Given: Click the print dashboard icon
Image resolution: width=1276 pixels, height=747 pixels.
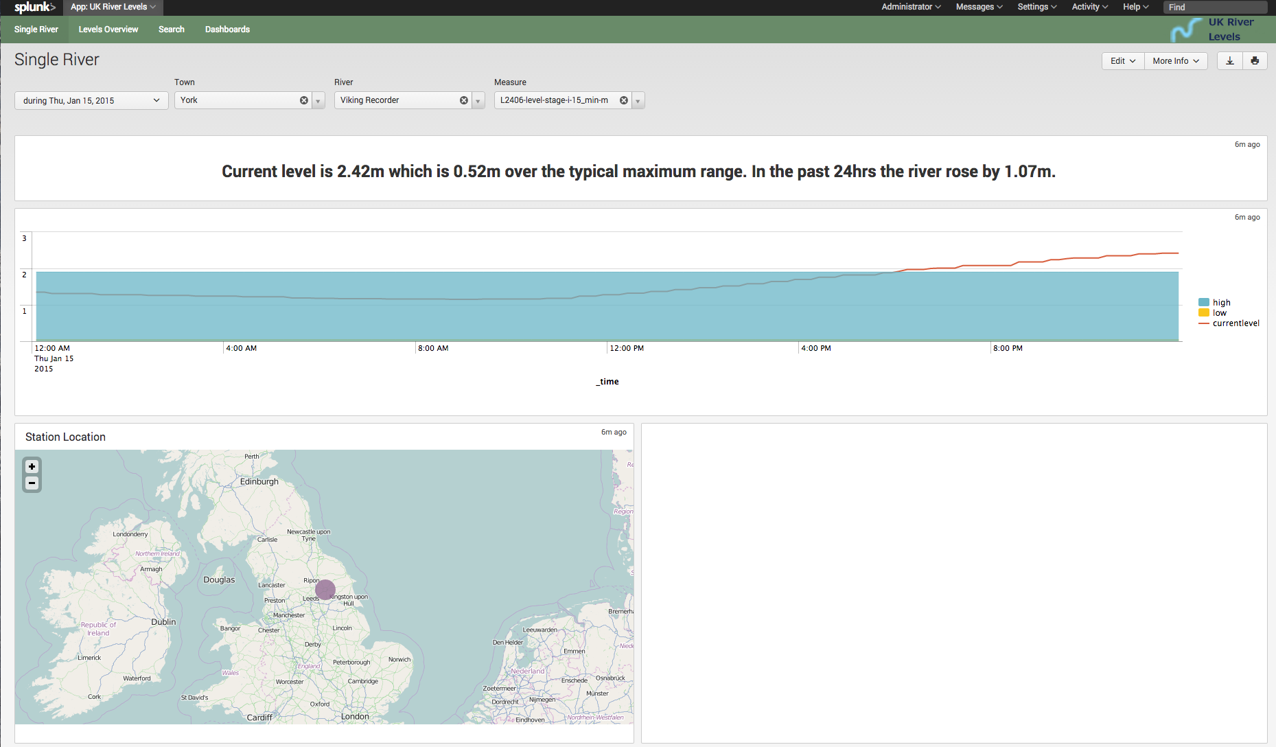Looking at the screenshot, I should tap(1255, 61).
